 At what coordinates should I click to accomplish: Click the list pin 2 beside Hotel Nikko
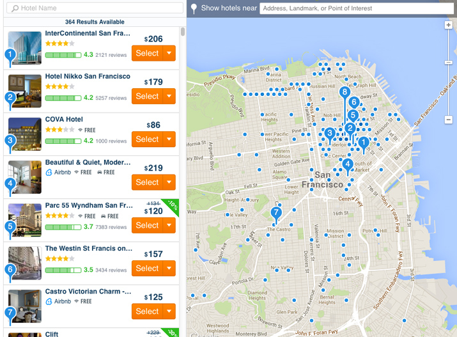pos(10,98)
